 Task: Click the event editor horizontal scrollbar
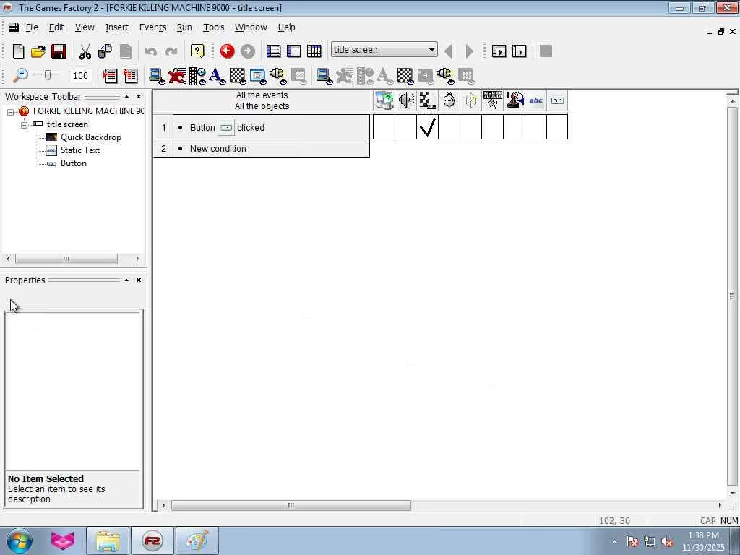291,505
